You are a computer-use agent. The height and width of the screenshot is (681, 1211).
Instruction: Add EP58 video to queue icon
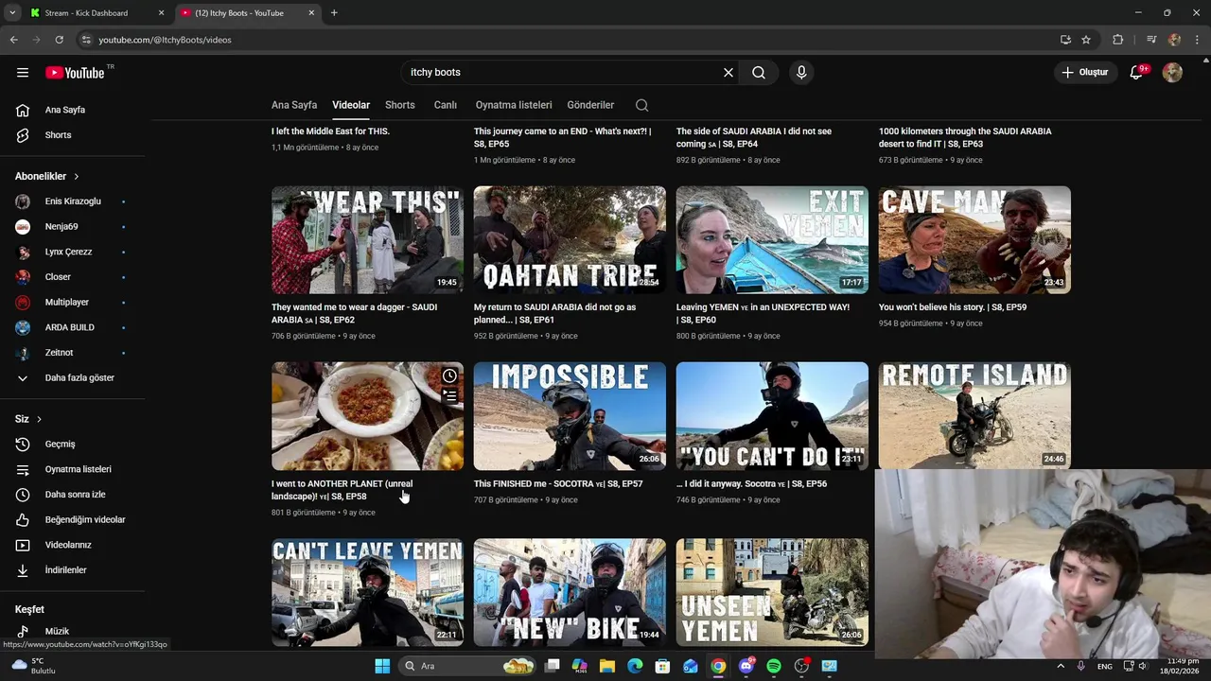pyautogui.click(x=449, y=396)
